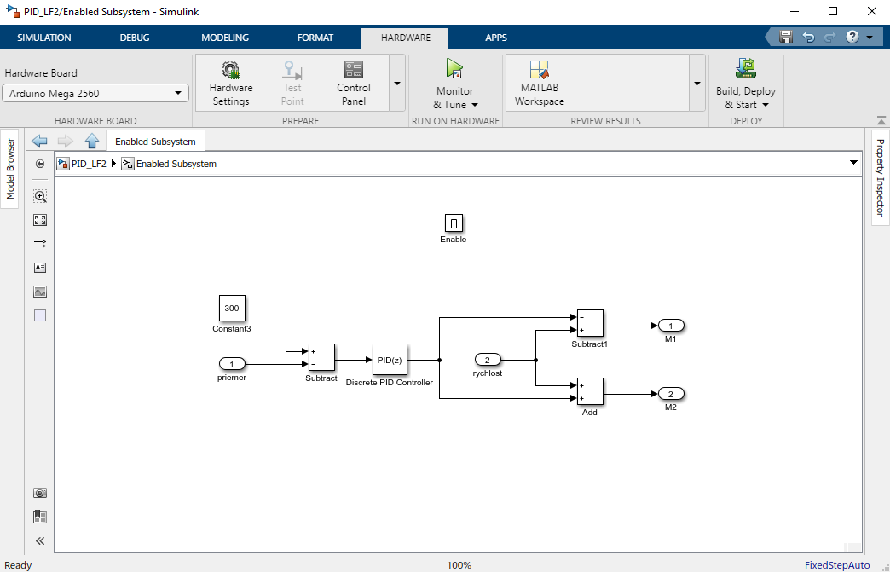Select the Discrete PID Controller block
Viewport: 890px width, 572px height.
pos(390,361)
